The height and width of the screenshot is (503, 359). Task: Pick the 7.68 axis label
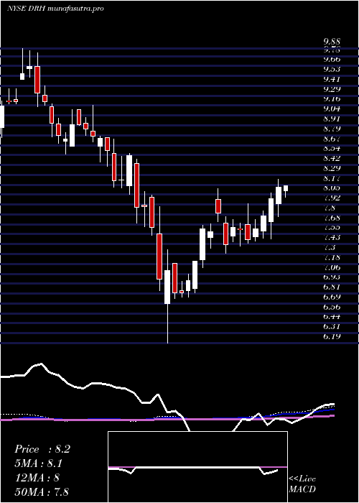click(332, 218)
